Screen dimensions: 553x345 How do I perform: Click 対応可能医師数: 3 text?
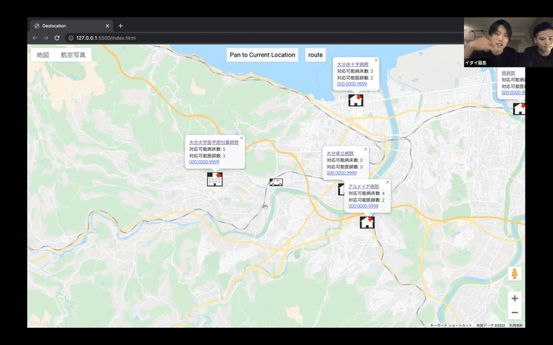(x=207, y=156)
